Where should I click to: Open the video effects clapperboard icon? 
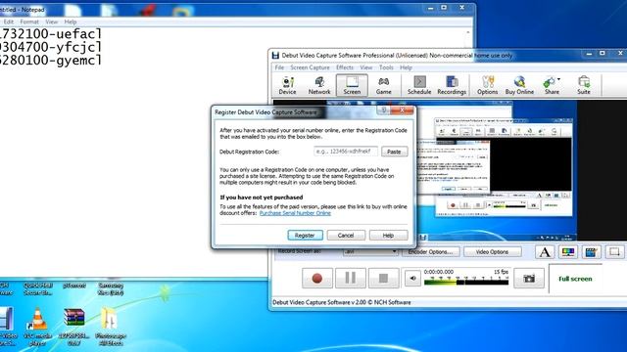tap(591, 252)
